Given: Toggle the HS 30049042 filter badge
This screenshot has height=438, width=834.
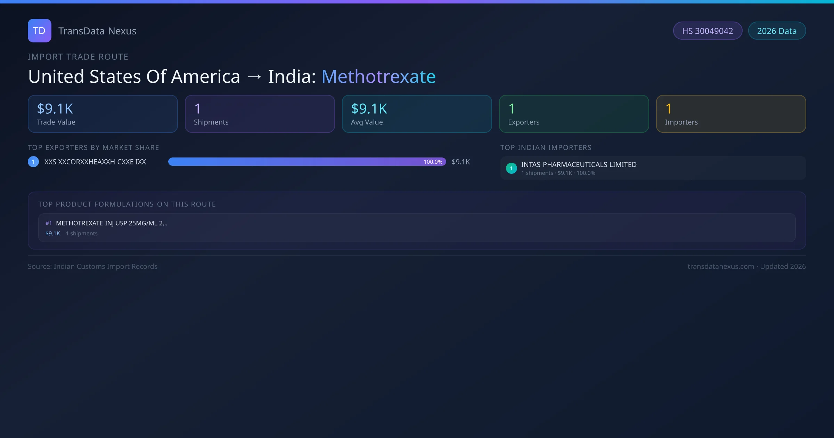Looking at the screenshot, I should point(708,31).
